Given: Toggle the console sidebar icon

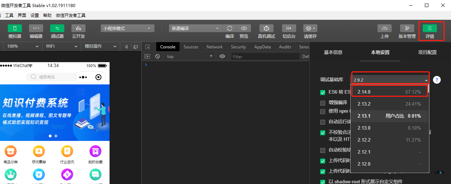Looking at the screenshot, I should (147, 57).
